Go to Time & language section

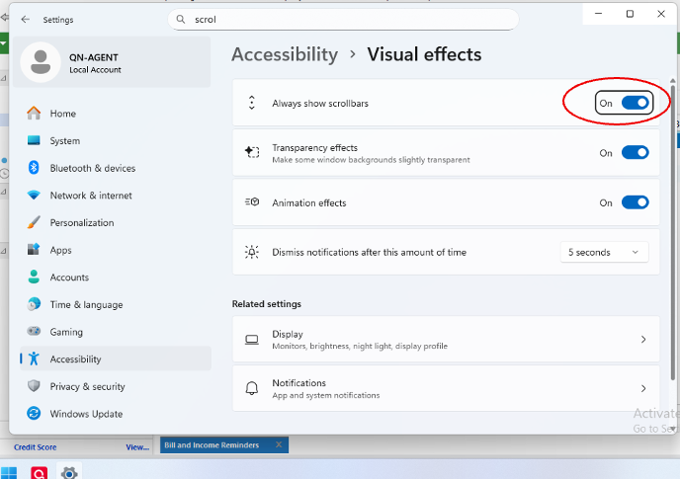tap(86, 305)
